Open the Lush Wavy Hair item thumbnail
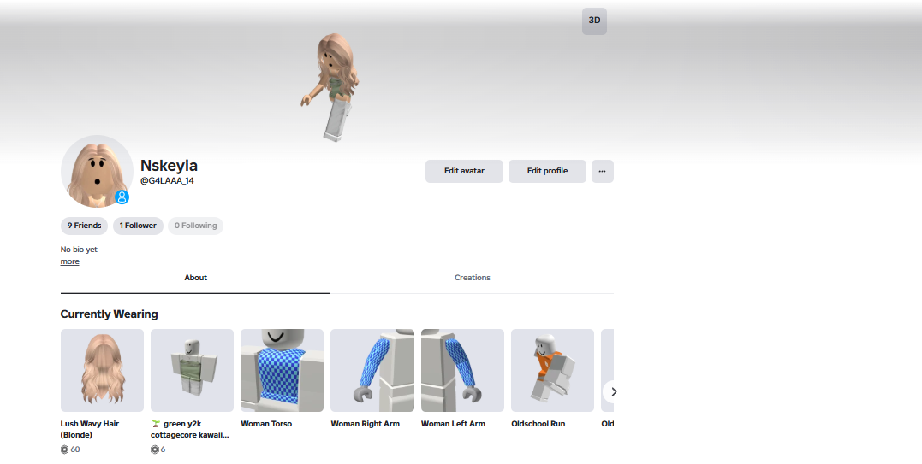This screenshot has width=922, height=464. point(103,370)
